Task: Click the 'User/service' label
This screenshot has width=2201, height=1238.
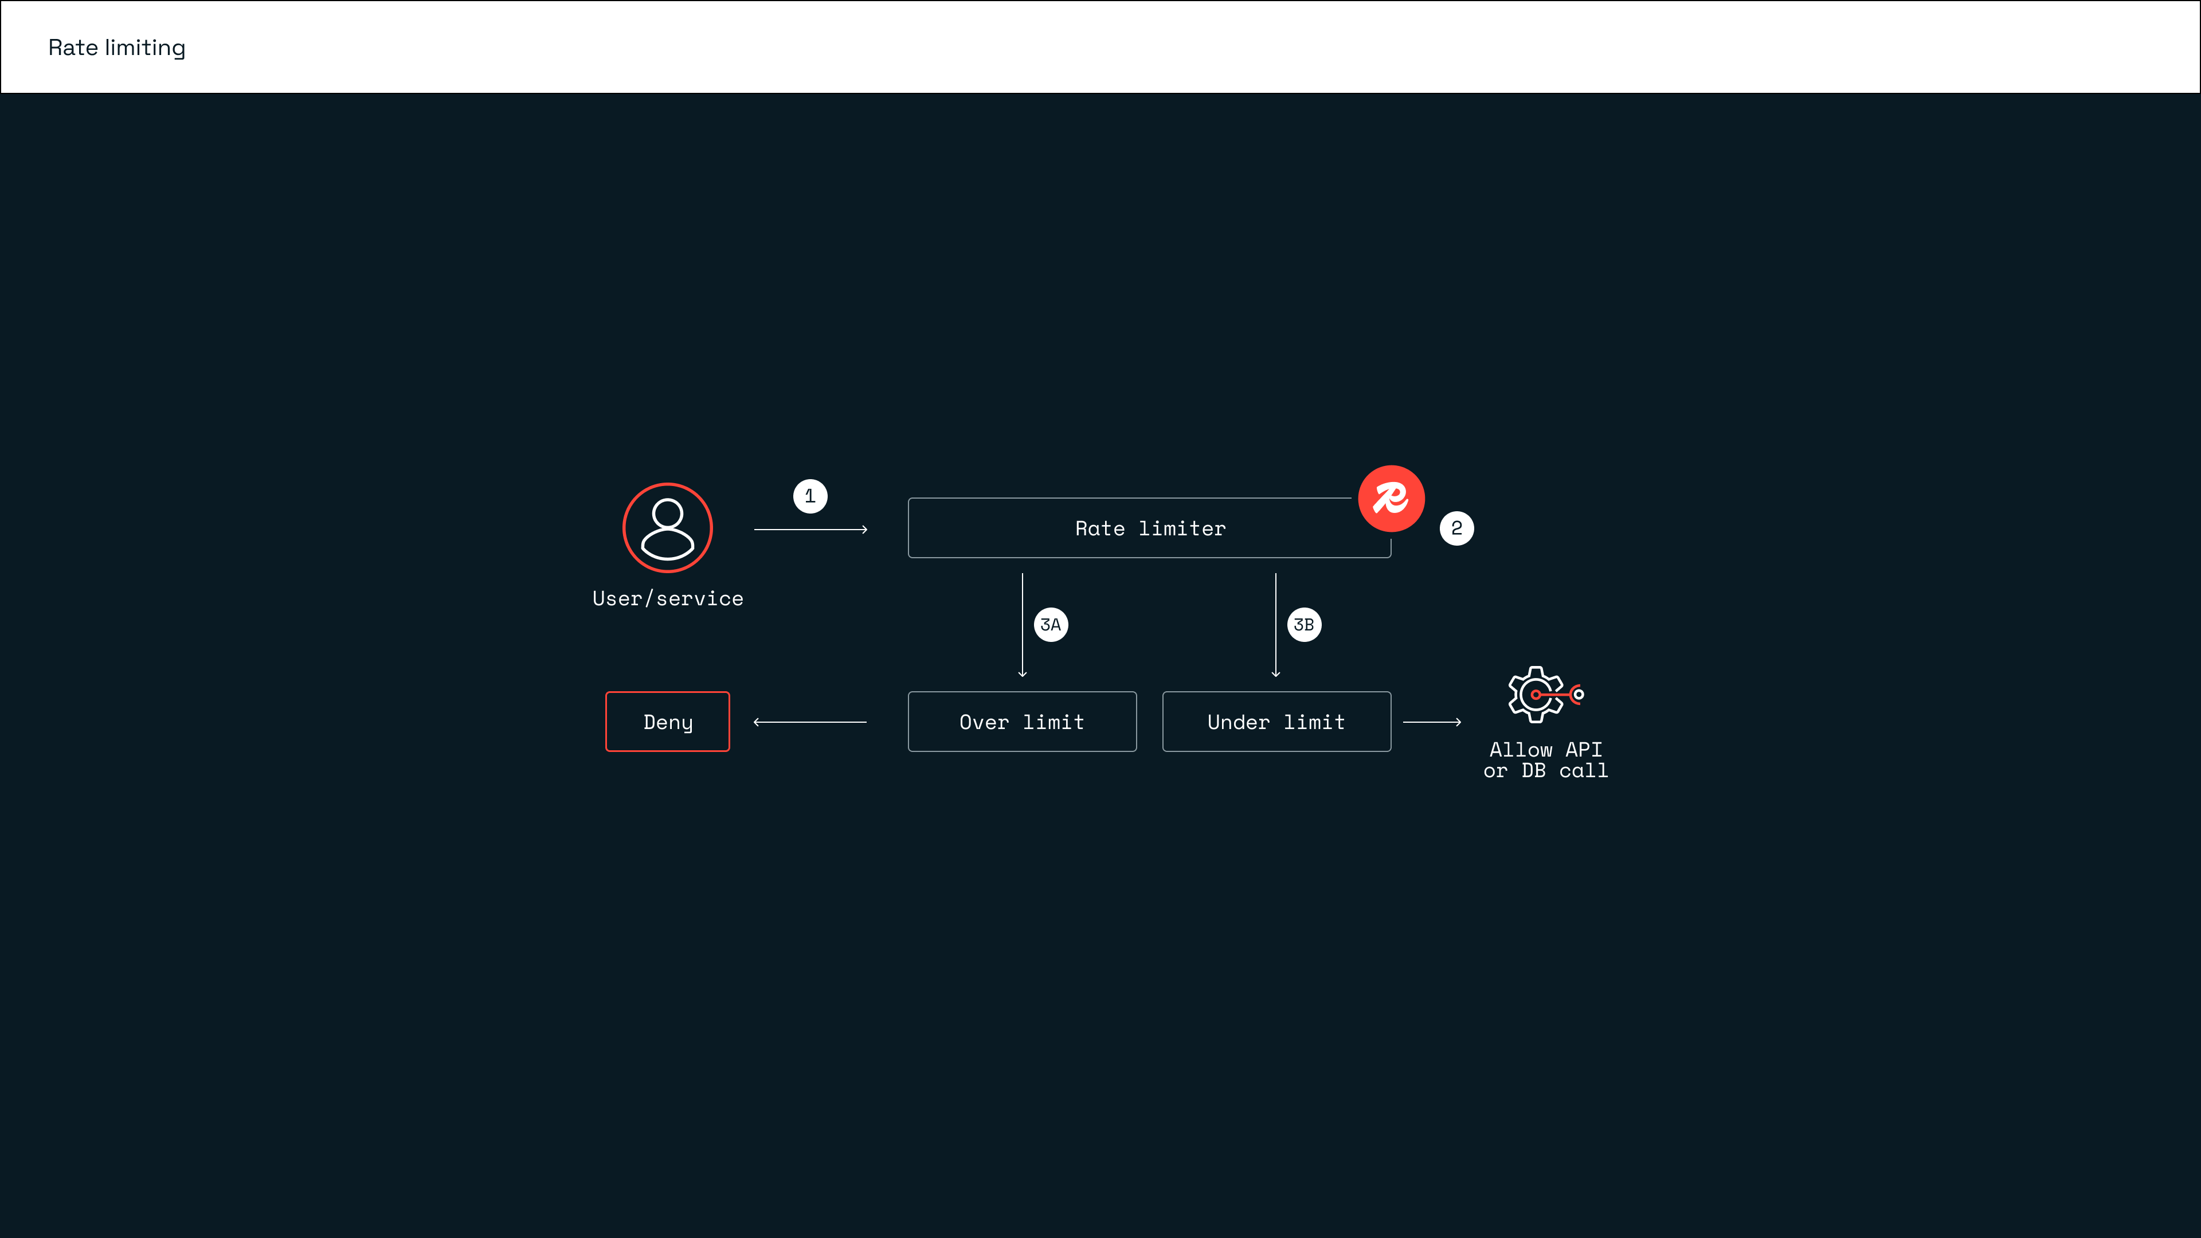Action: pyautogui.click(x=667, y=599)
